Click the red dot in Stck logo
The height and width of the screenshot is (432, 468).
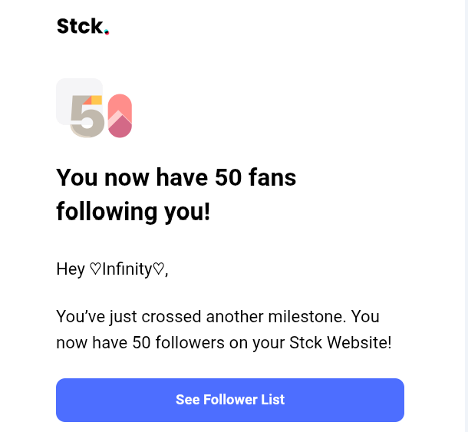point(107,32)
